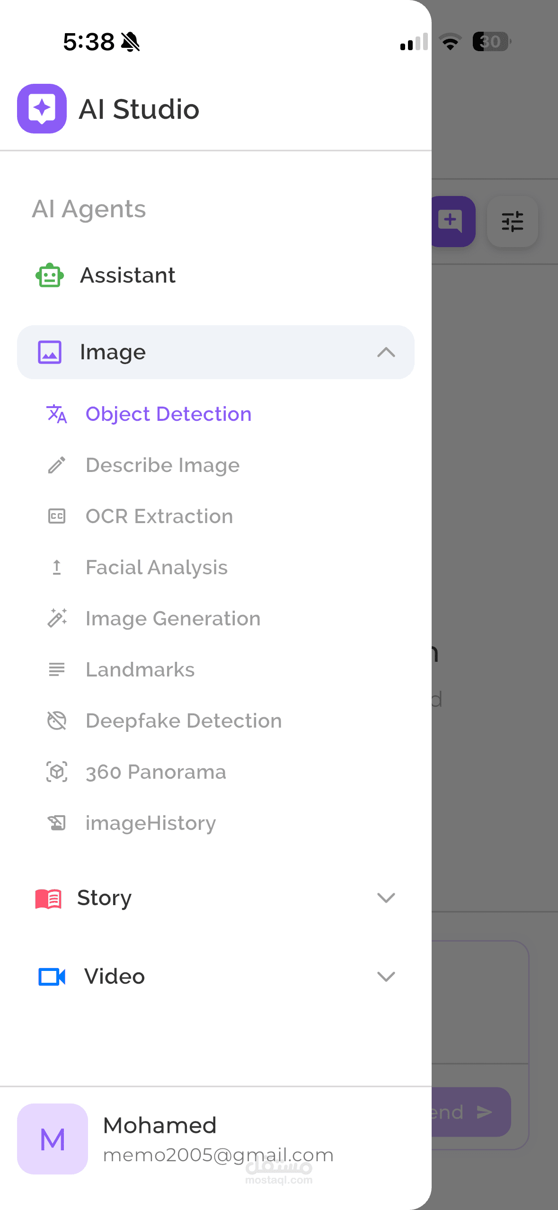Open the Assistant robot agent

pos(50,276)
